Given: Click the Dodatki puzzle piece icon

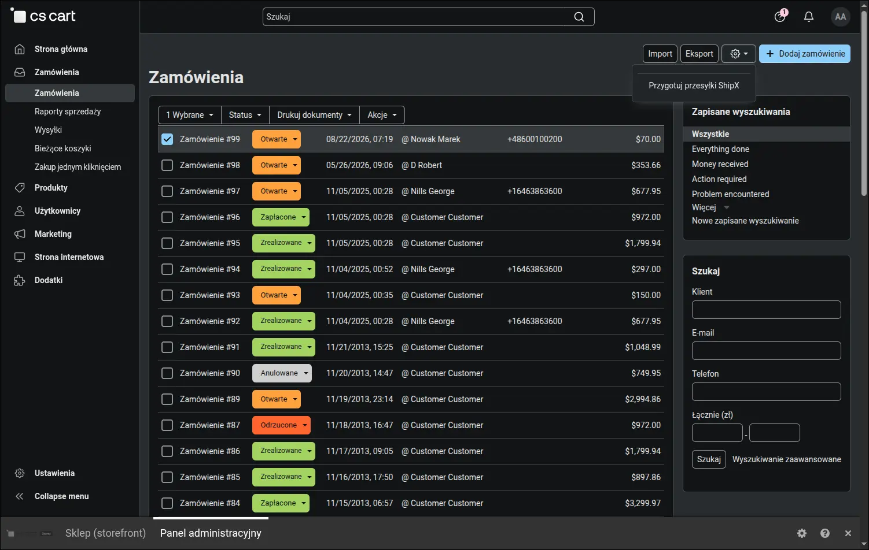Looking at the screenshot, I should pyautogui.click(x=20, y=280).
